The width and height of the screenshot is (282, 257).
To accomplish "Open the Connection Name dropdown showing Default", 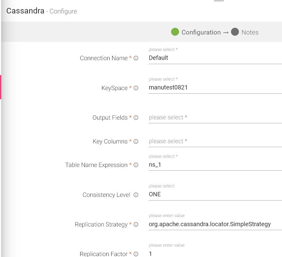I will pos(215,58).
